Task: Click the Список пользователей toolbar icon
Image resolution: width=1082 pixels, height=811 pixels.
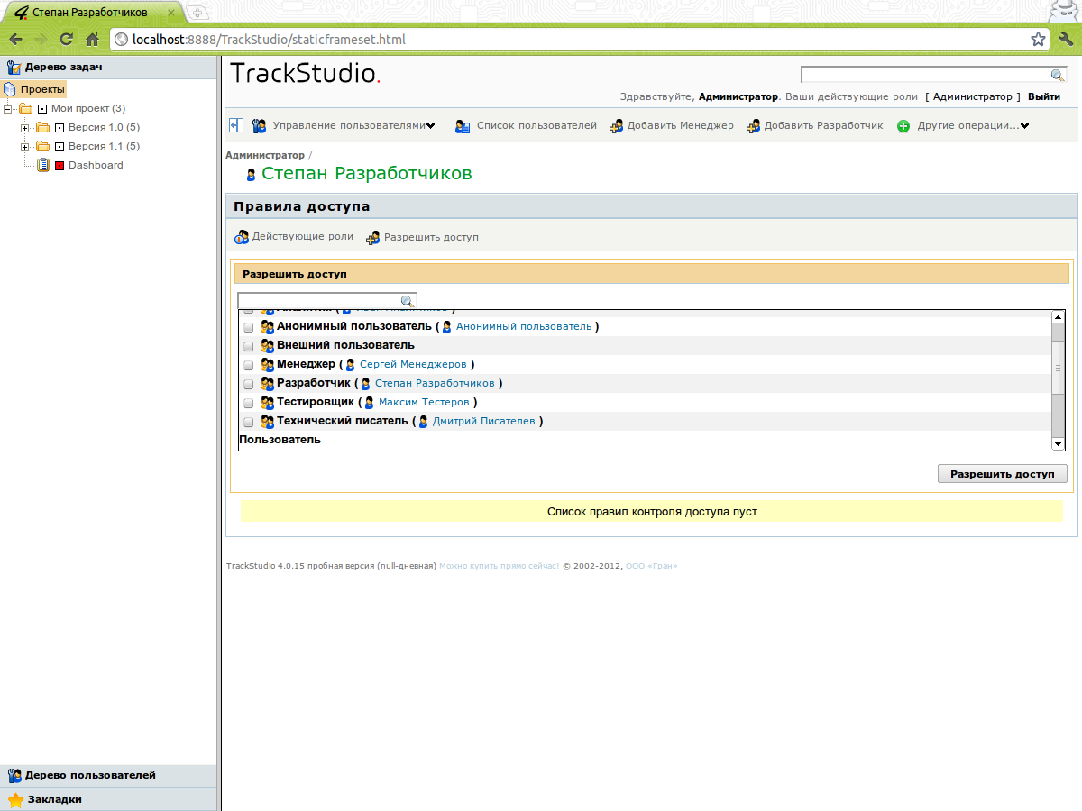Action: pos(463,126)
